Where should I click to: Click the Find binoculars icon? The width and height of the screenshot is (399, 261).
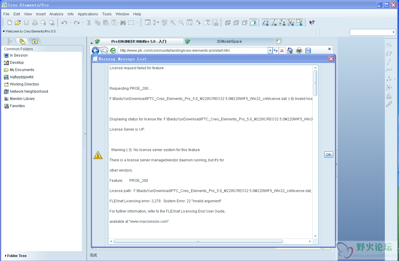click(123, 23)
